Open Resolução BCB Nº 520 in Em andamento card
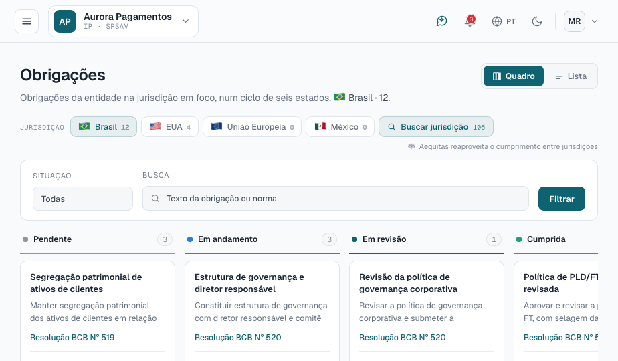 237,338
